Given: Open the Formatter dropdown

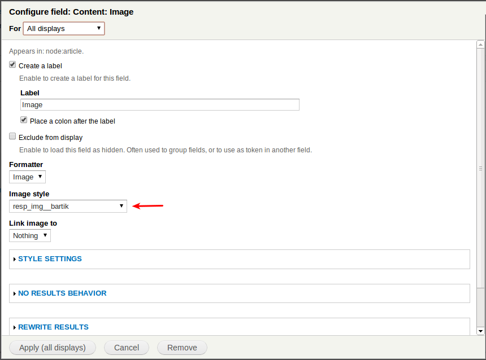Looking at the screenshot, I should (x=27, y=177).
